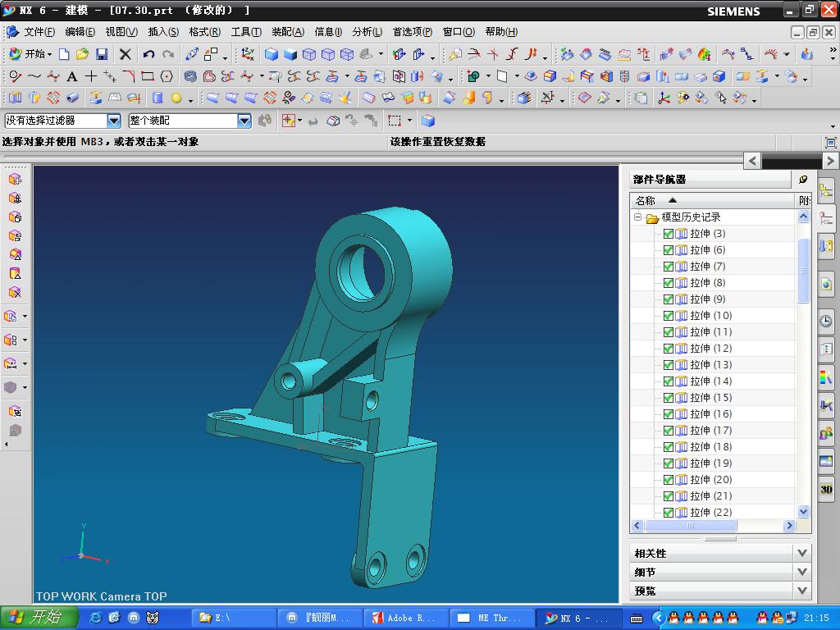
Task: Open the selection filter dropdown 没有选择过滤器
Action: pyautogui.click(x=114, y=121)
